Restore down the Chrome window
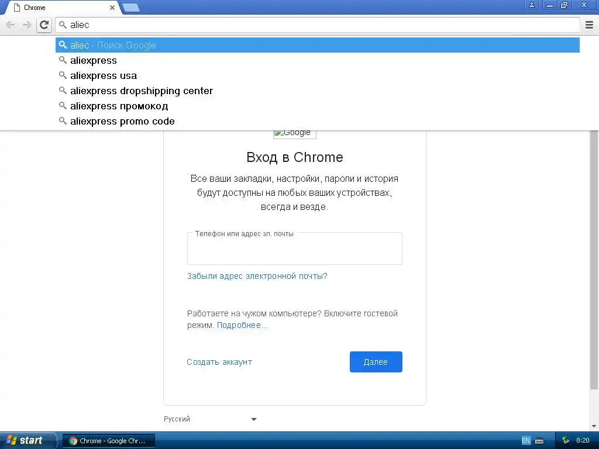Image resolution: width=599 pixels, height=449 pixels. (x=564, y=5)
